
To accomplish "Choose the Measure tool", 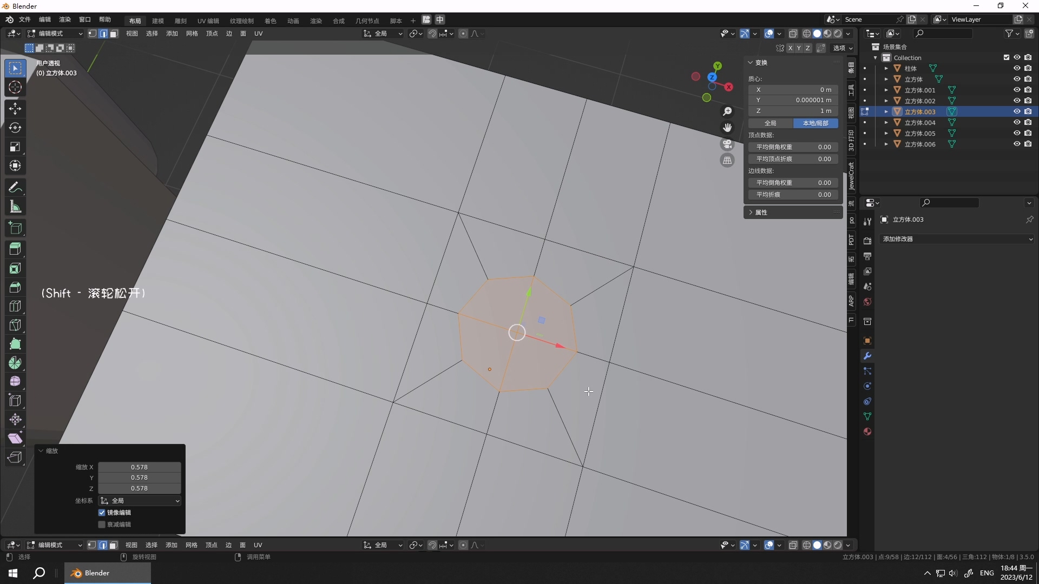I will 15,207.
